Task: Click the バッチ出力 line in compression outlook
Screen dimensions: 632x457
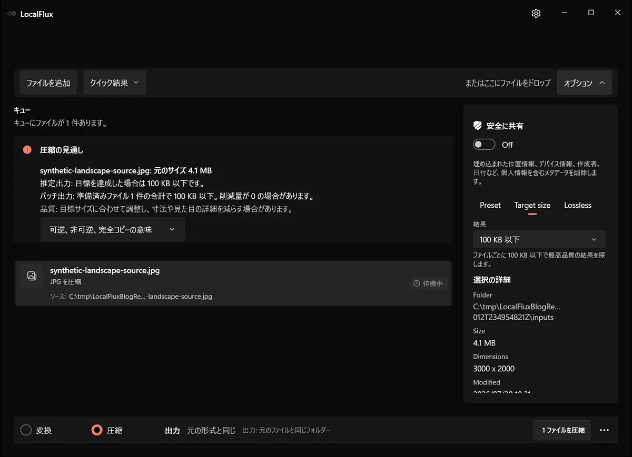Action: pyautogui.click(x=177, y=196)
